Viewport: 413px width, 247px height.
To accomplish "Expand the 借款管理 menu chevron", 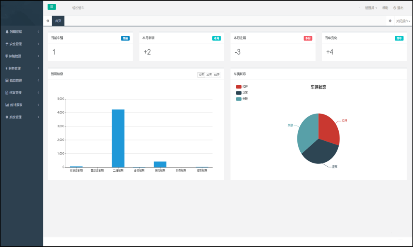I will point(38,80).
